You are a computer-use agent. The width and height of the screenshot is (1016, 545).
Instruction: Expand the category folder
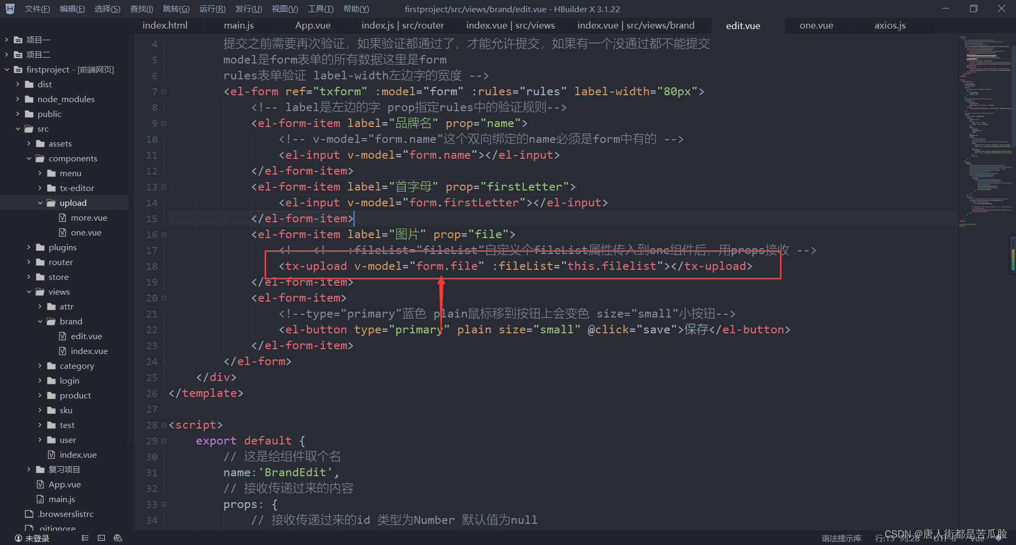[x=40, y=366]
